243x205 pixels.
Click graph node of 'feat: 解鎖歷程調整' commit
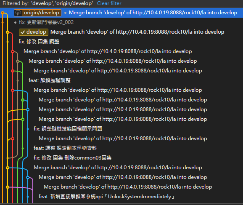[x=18, y=80]
